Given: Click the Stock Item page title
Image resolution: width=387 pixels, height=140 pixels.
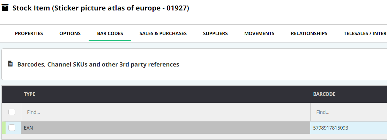Looking at the screenshot, I should pos(101,8).
